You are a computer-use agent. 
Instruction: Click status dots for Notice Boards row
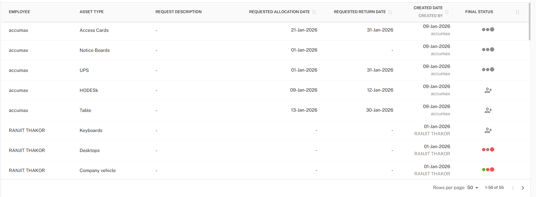coord(488,50)
